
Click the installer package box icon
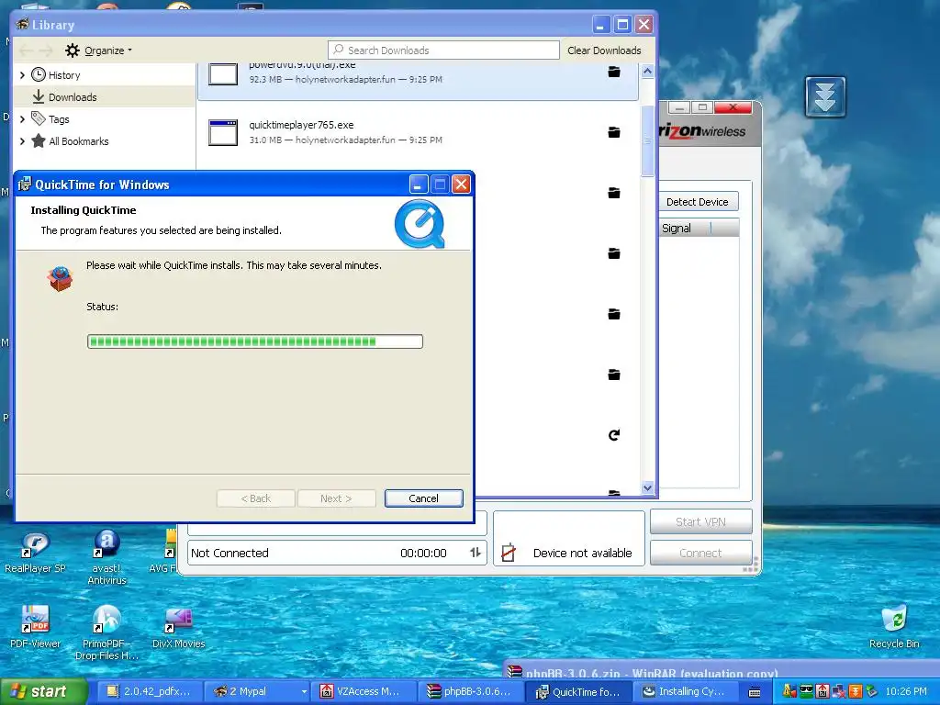[60, 279]
